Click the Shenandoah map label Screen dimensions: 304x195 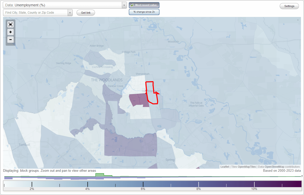pyautogui.click(x=143, y=74)
